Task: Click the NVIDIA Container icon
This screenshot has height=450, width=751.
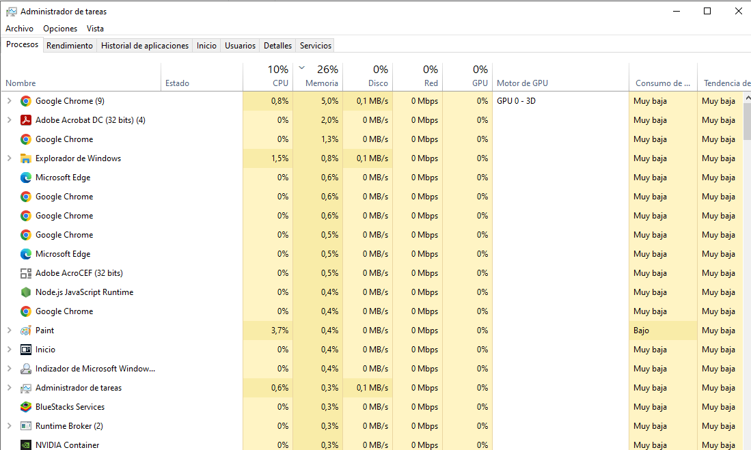Action: coord(26,445)
